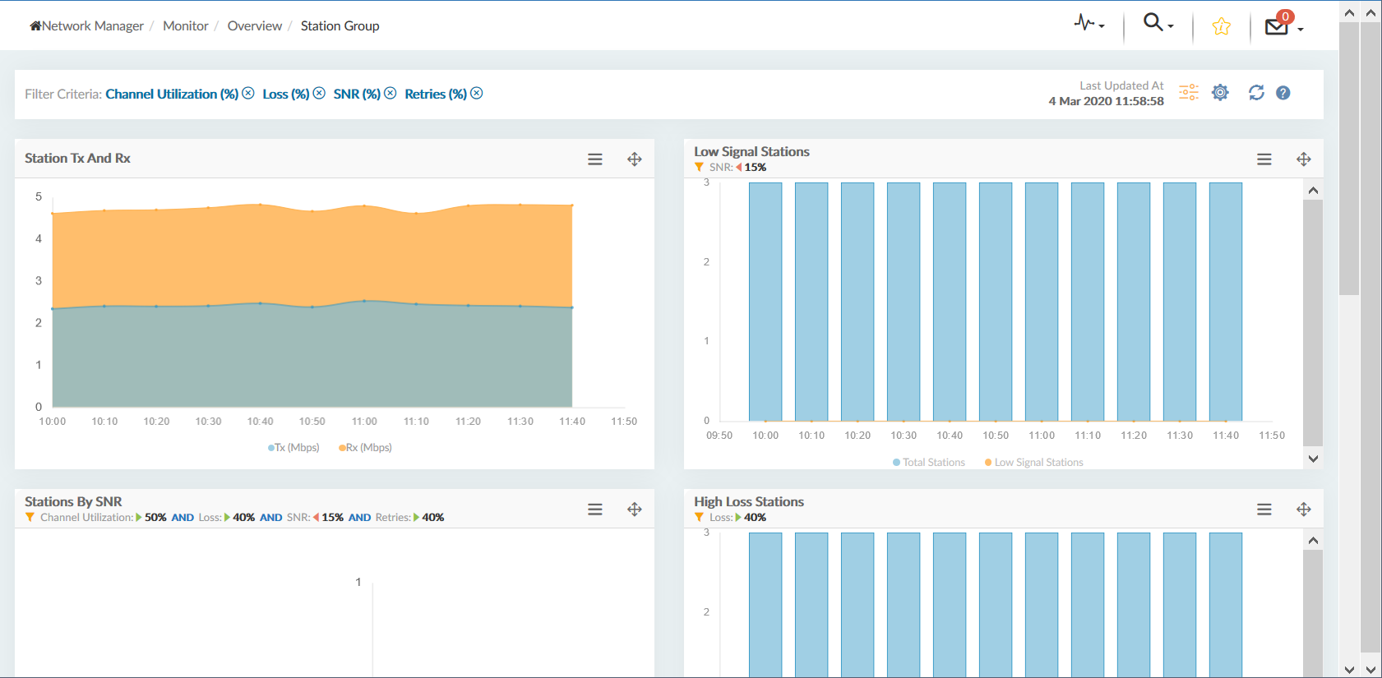Open the activity pulse monitor dropdown
Screen dimensions: 1382x678
pyautogui.click(x=1088, y=24)
